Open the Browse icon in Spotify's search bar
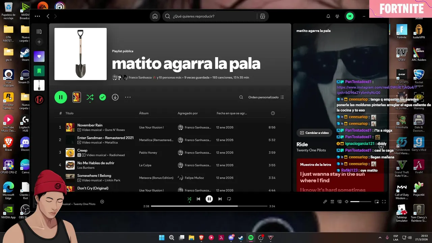This screenshot has height=243, width=432. tap(263, 16)
